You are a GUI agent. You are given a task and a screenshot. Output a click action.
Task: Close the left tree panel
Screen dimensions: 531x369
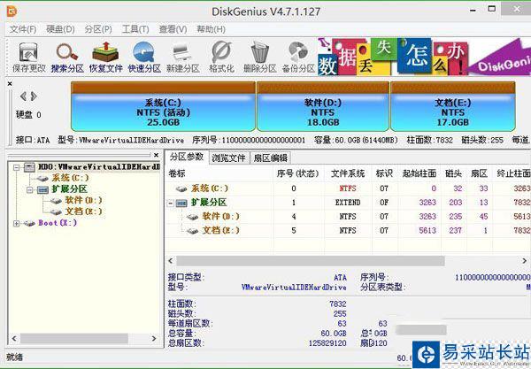click(156, 155)
